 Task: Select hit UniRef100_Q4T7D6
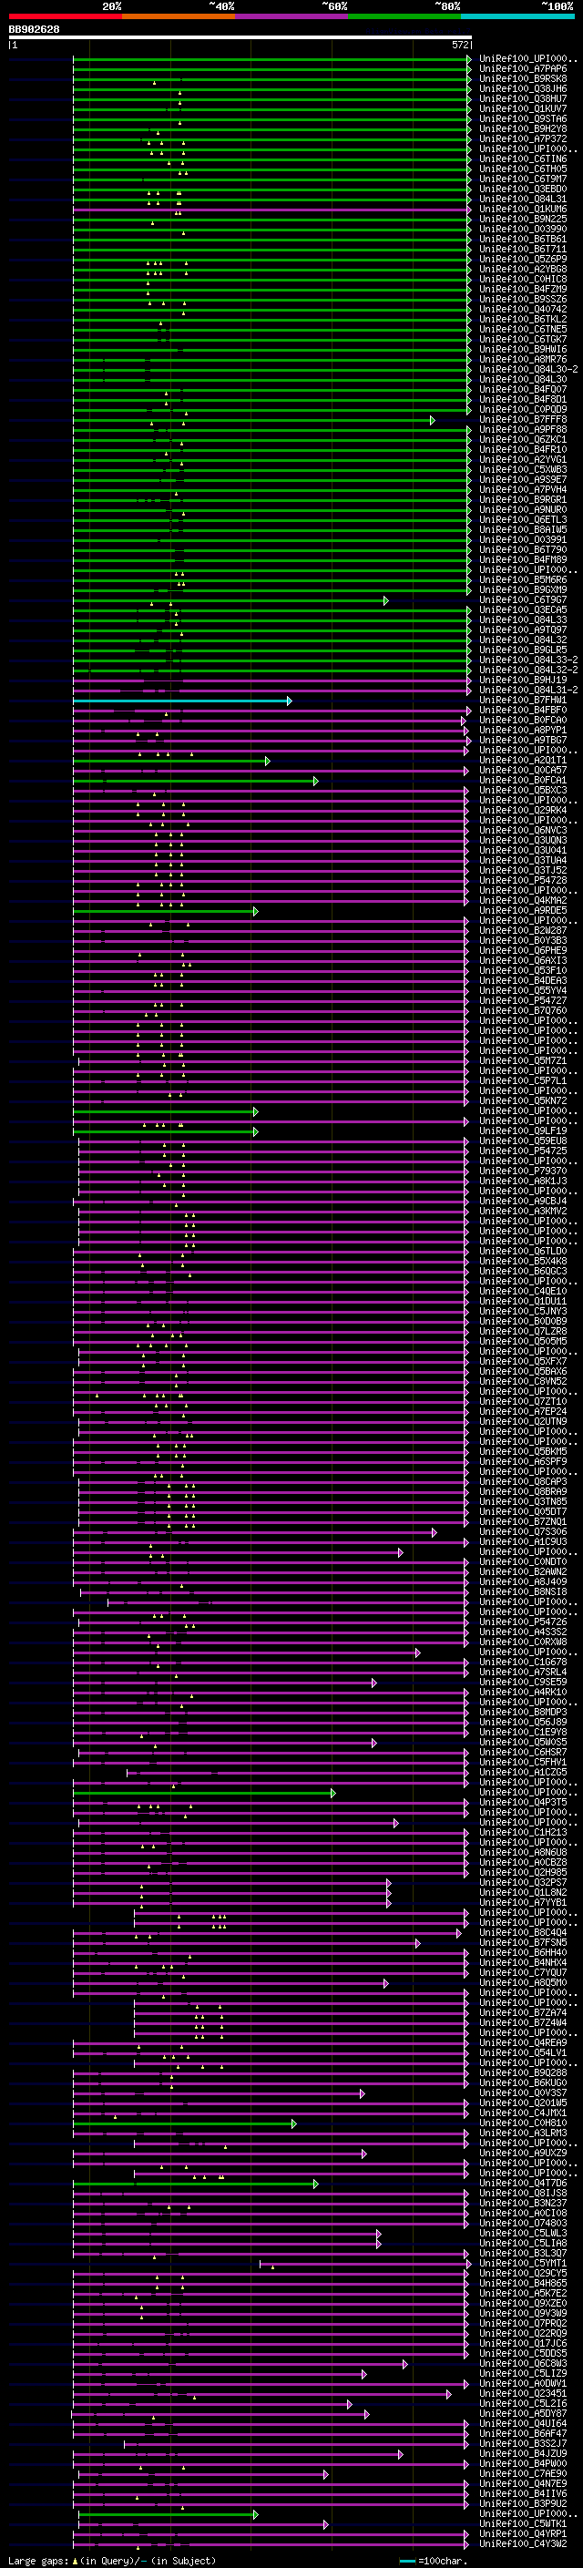coord(522,2184)
